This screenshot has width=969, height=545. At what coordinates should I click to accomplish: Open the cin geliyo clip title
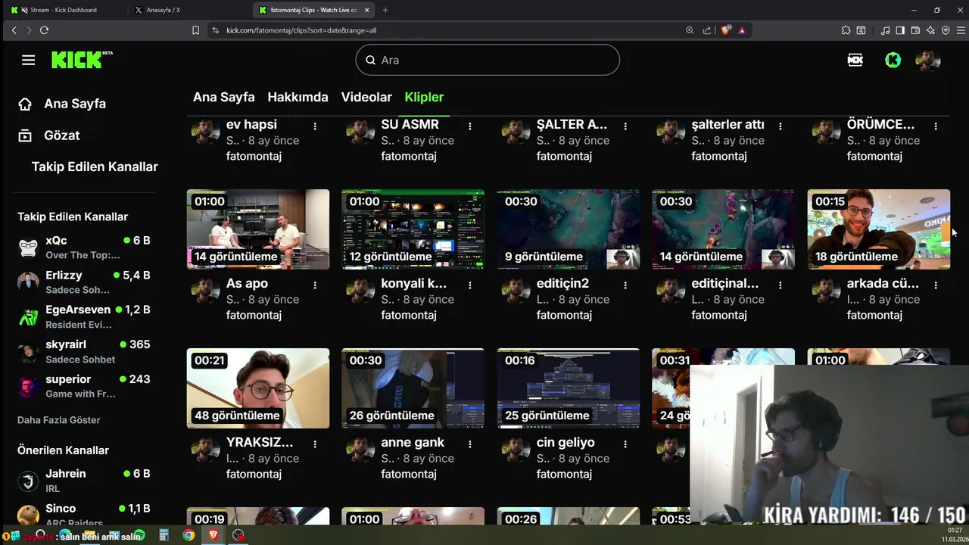(x=566, y=442)
